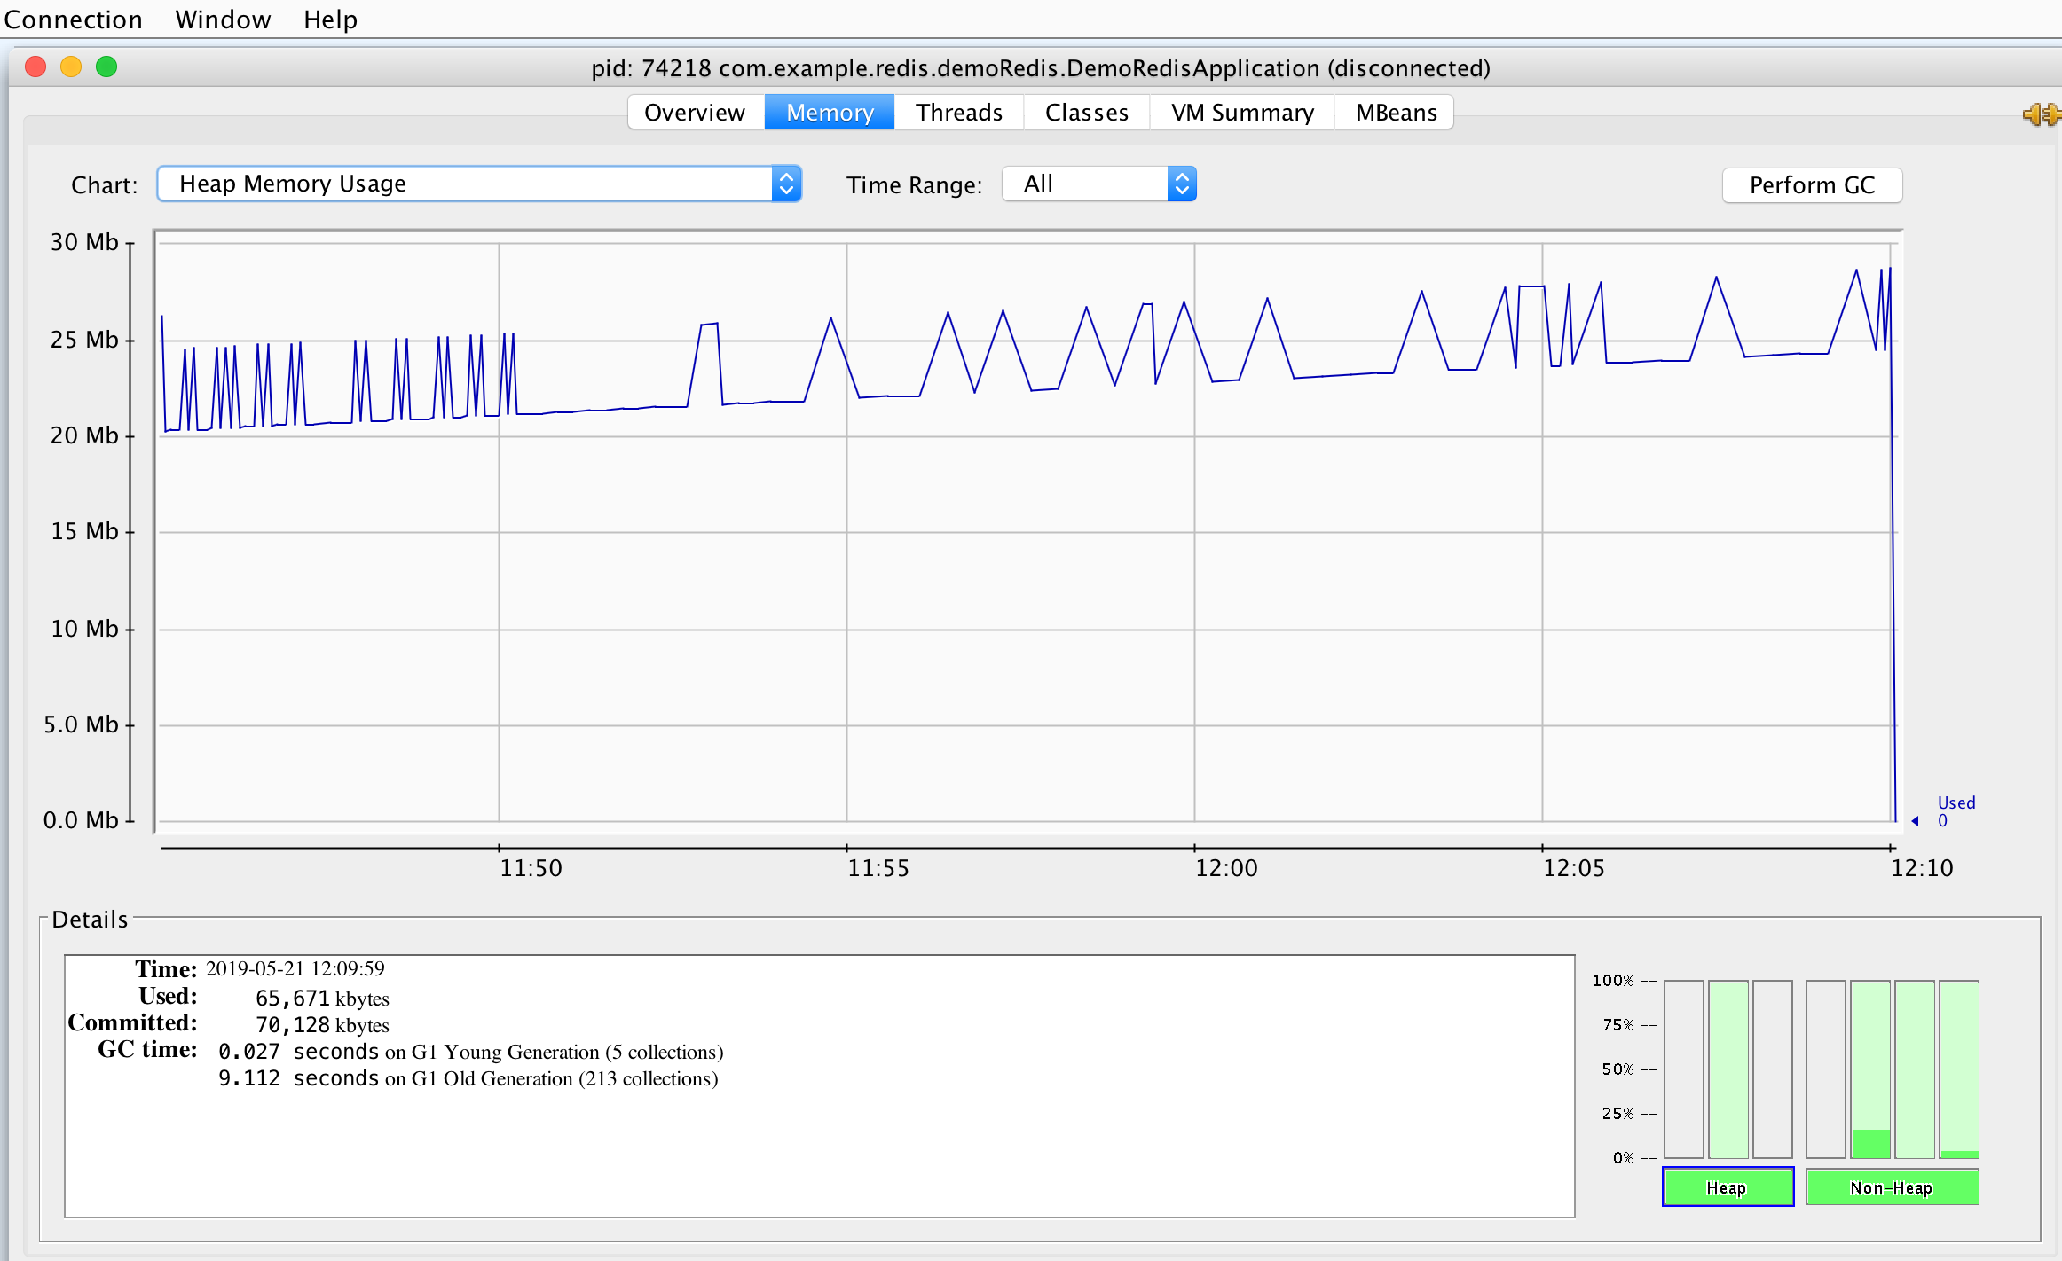The height and width of the screenshot is (1261, 2062).
Task: Click the Used legend label beside chart
Action: (x=1956, y=803)
